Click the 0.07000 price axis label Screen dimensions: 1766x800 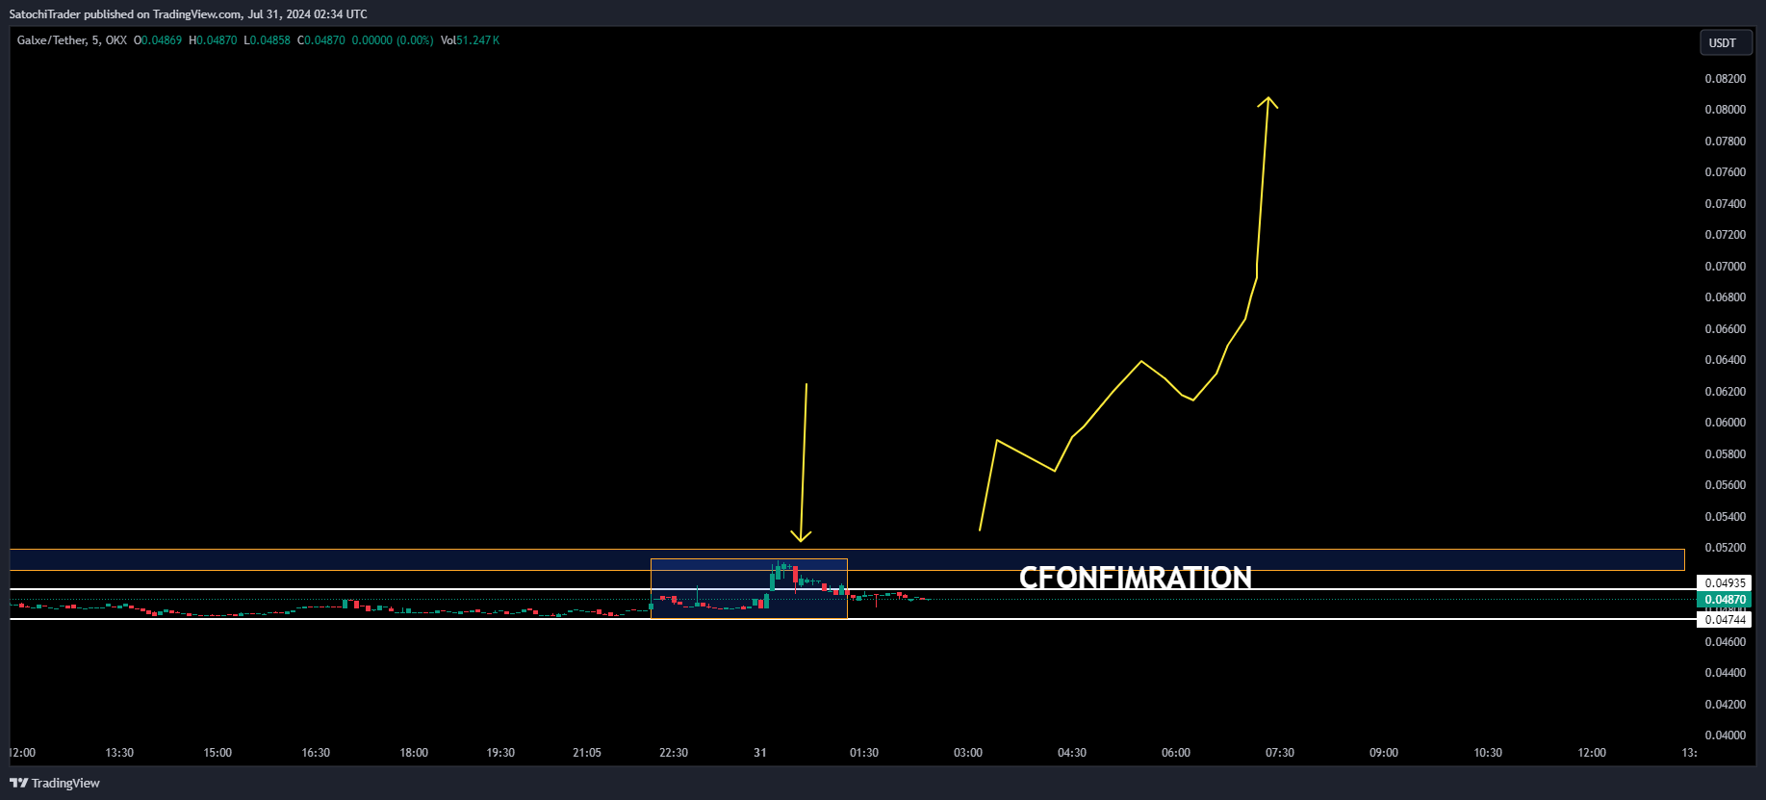1725,267
